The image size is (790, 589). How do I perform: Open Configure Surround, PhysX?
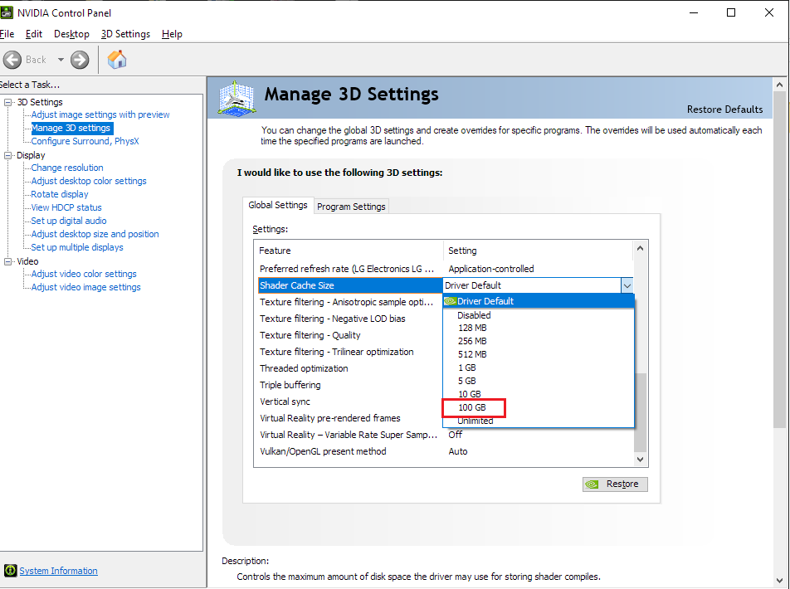(85, 141)
